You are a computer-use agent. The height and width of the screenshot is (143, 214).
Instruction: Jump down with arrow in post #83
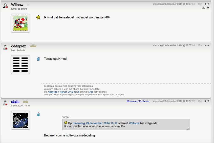(x=208, y=45)
